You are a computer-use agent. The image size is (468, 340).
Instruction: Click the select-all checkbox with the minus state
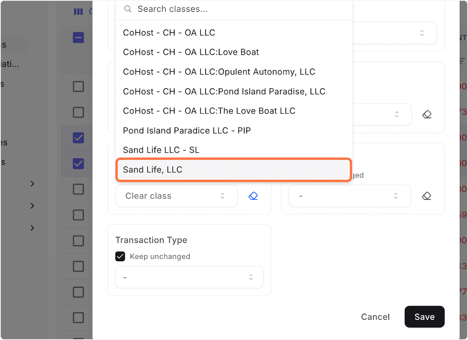pos(78,37)
